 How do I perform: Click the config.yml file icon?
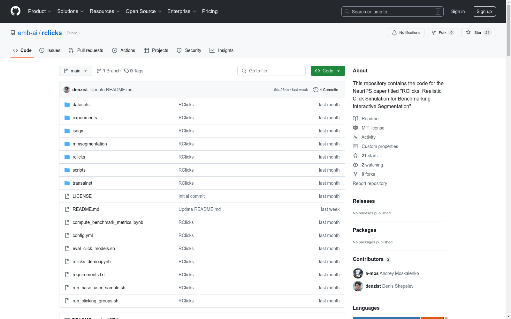tap(67, 235)
